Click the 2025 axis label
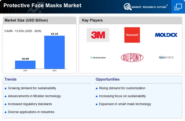This screenshot has width=185, height=121. point(25,71)
